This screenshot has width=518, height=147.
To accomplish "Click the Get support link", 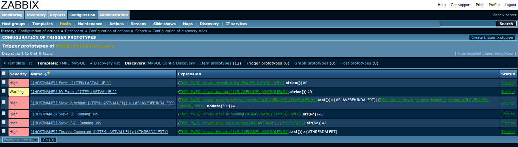I will [x=461, y=5].
